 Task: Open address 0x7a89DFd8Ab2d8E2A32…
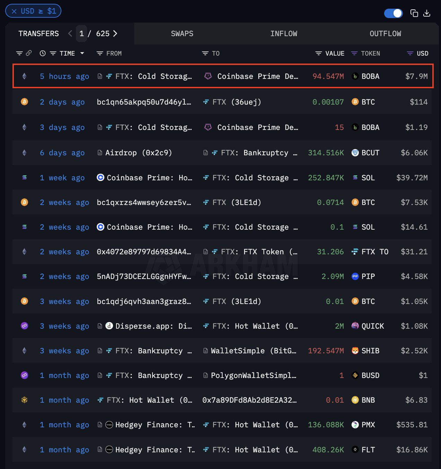point(250,400)
